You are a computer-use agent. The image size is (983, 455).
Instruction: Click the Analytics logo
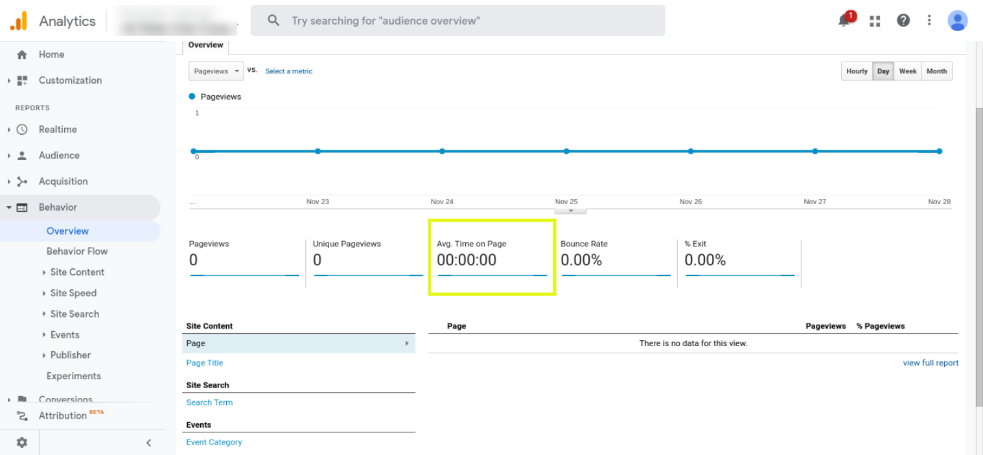(x=18, y=21)
